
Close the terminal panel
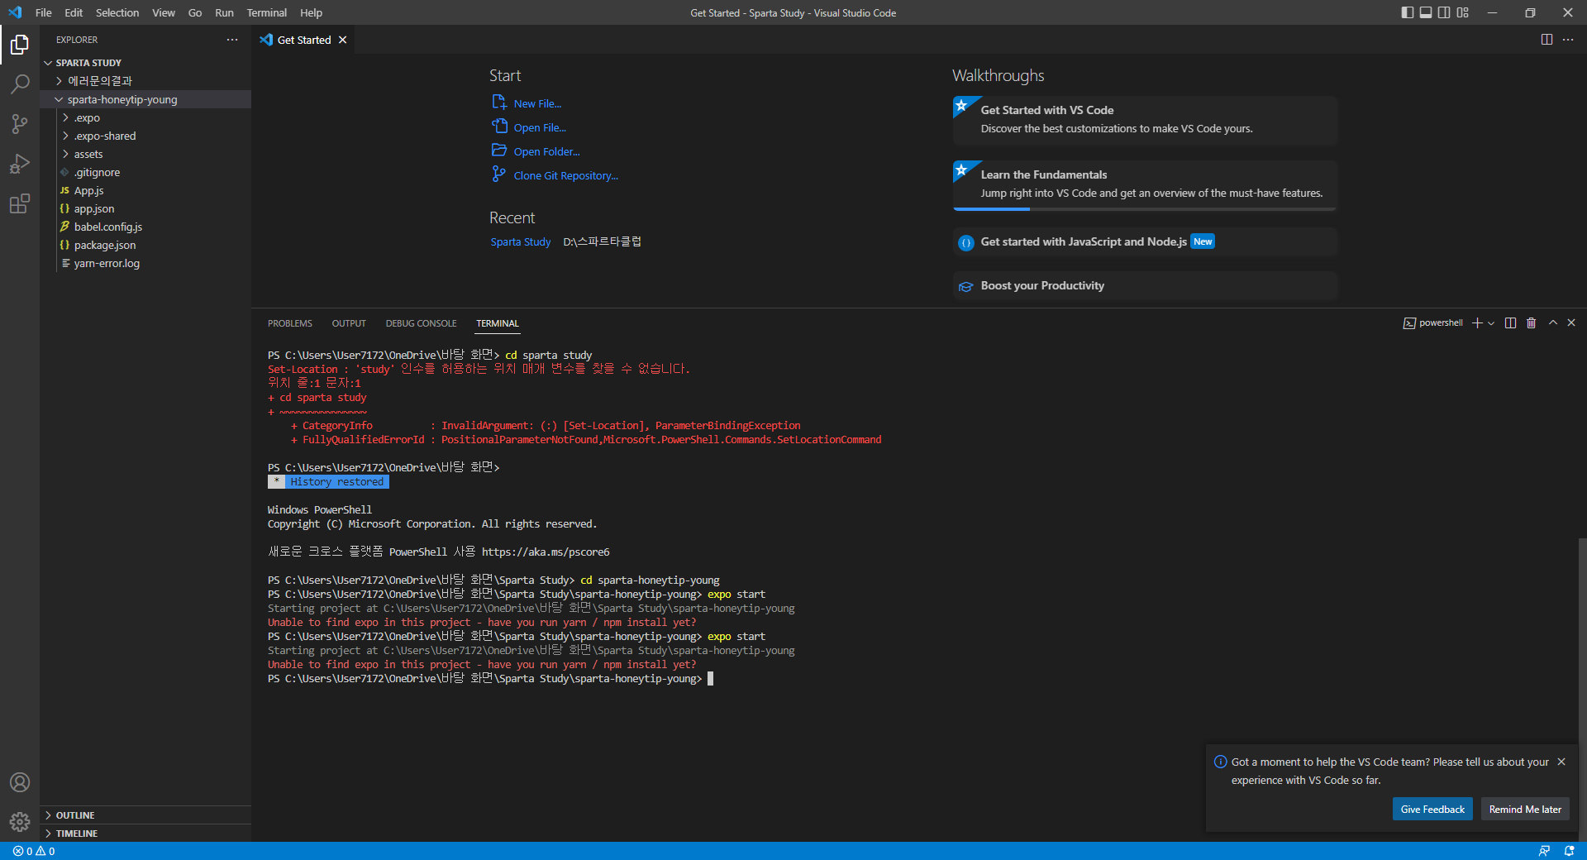(x=1571, y=323)
